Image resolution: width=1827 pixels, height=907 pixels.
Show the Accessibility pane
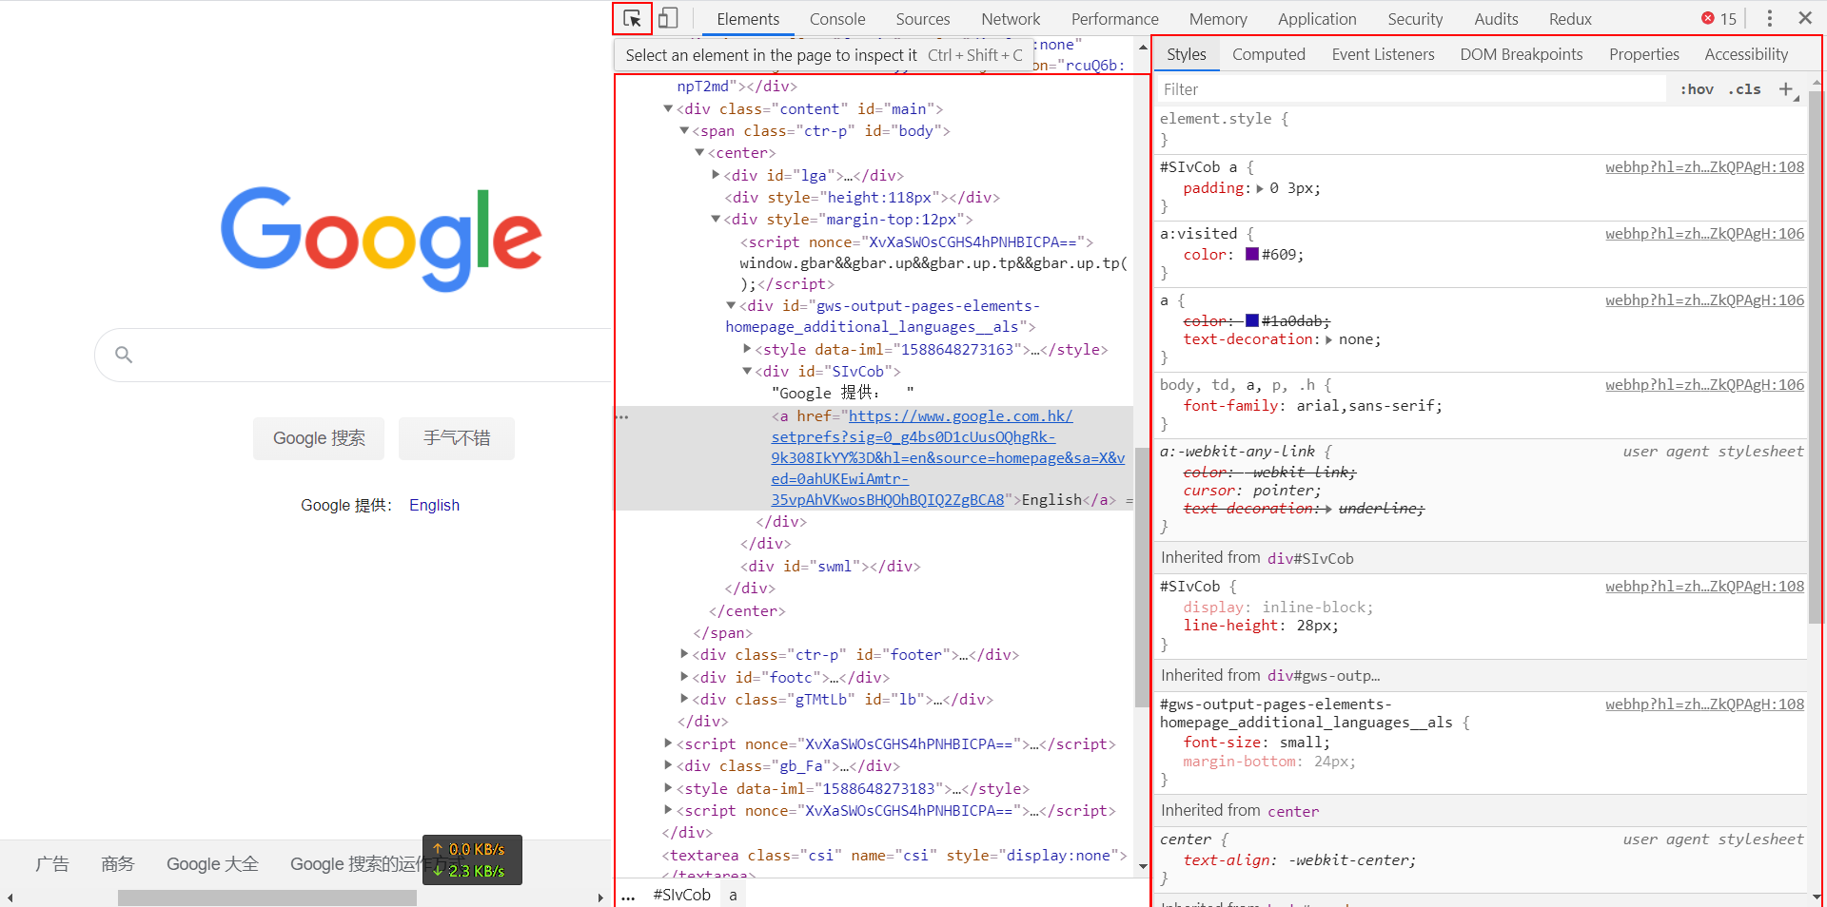pos(1746,54)
